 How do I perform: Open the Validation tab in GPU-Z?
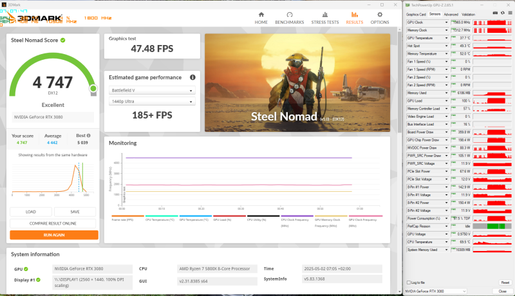[468, 14]
